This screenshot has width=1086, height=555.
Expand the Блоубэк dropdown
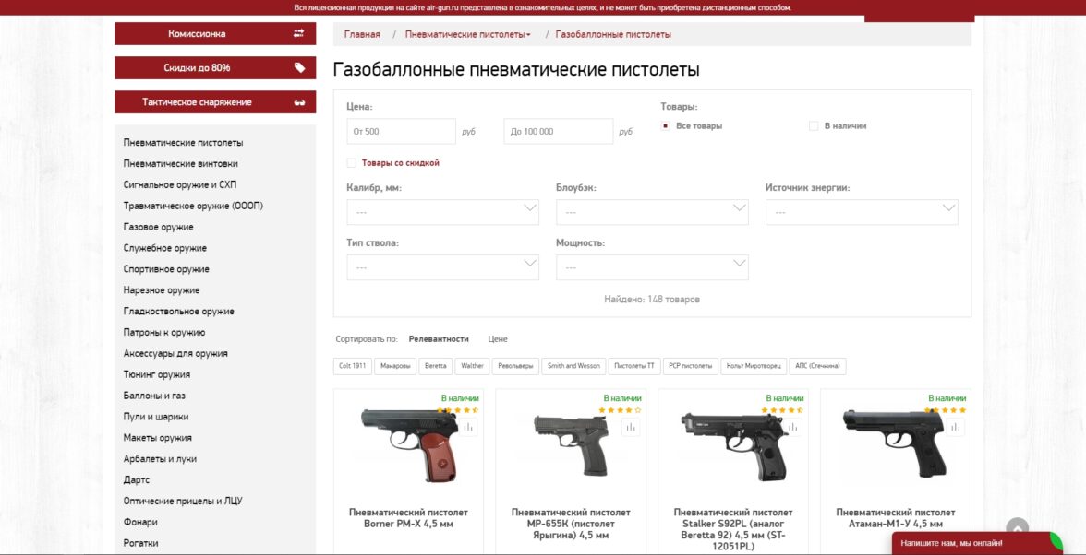tap(652, 212)
